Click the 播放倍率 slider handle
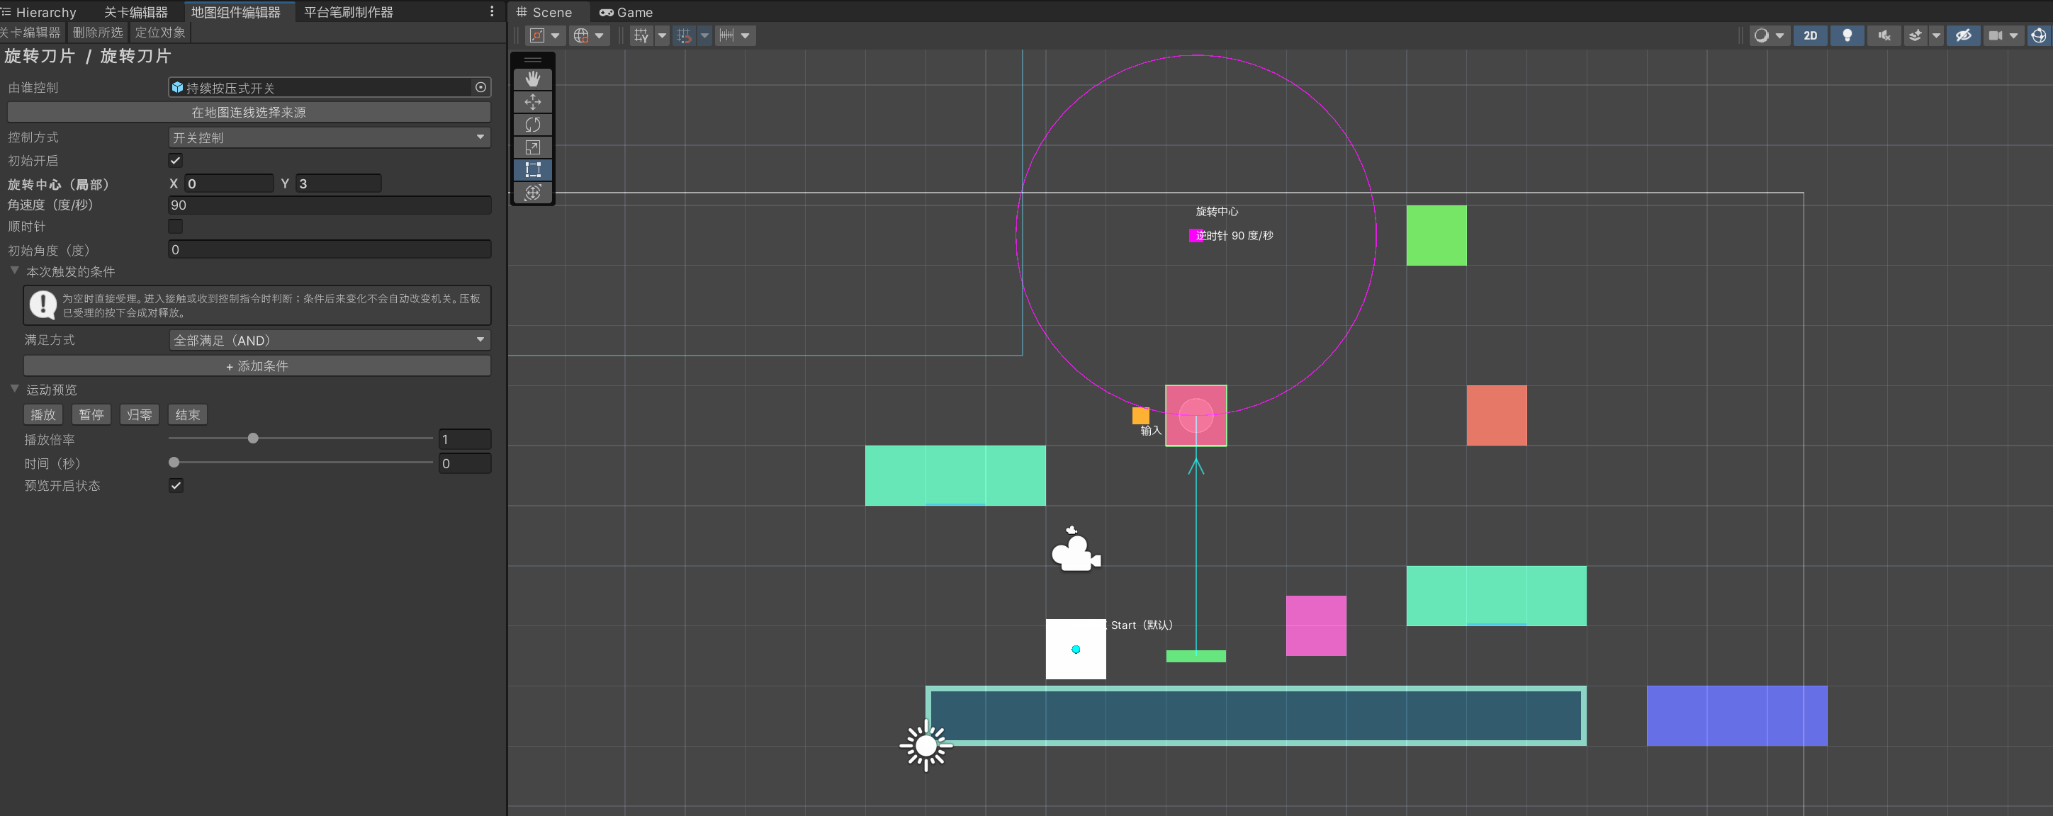This screenshot has width=2053, height=816. click(253, 438)
